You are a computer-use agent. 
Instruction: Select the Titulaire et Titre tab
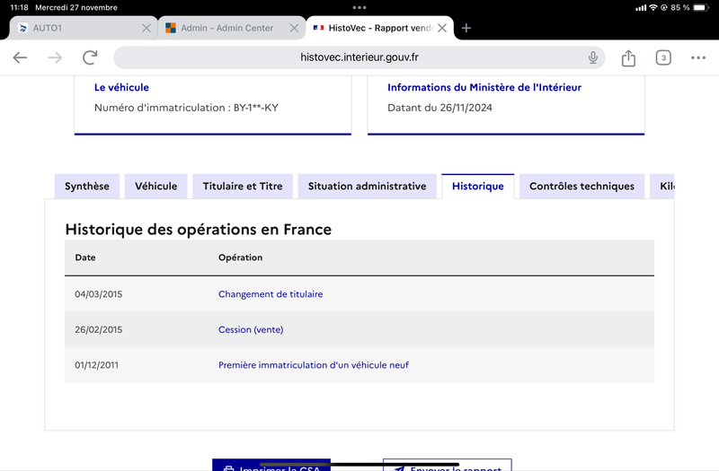click(x=243, y=187)
